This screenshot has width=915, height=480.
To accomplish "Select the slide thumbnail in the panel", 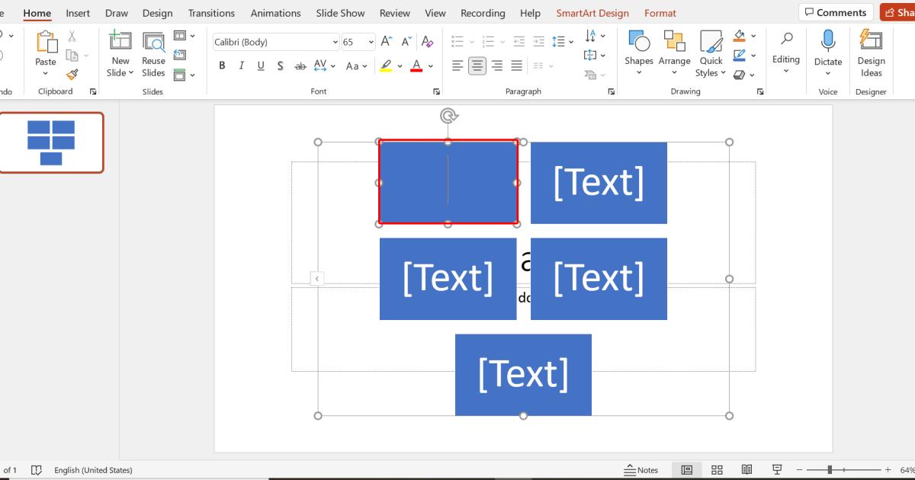I will (50, 142).
